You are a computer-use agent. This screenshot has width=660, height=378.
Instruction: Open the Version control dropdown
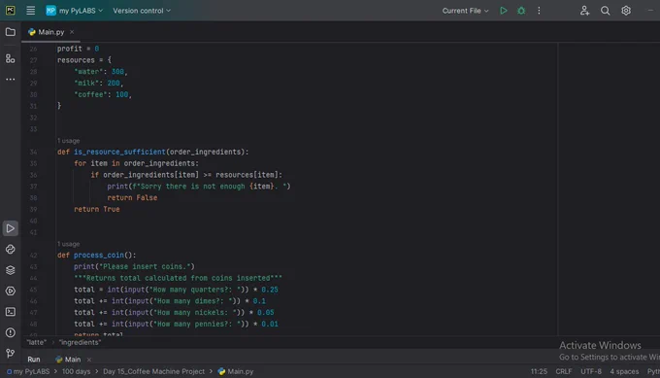tap(142, 11)
